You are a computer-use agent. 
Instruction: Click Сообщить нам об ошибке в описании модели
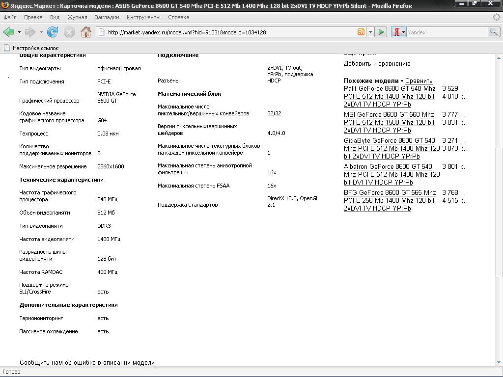[87, 363]
